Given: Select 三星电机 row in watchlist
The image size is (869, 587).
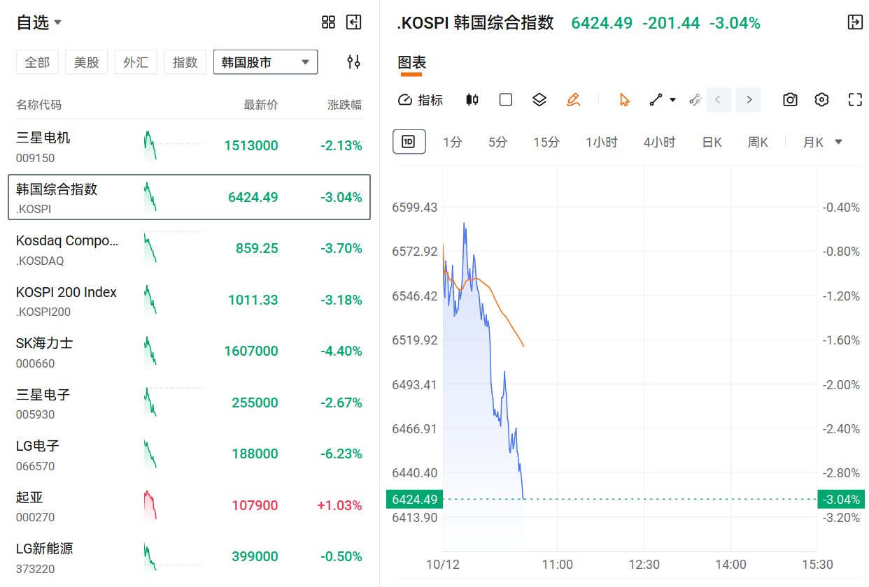Looking at the screenshot, I should coord(189,145).
